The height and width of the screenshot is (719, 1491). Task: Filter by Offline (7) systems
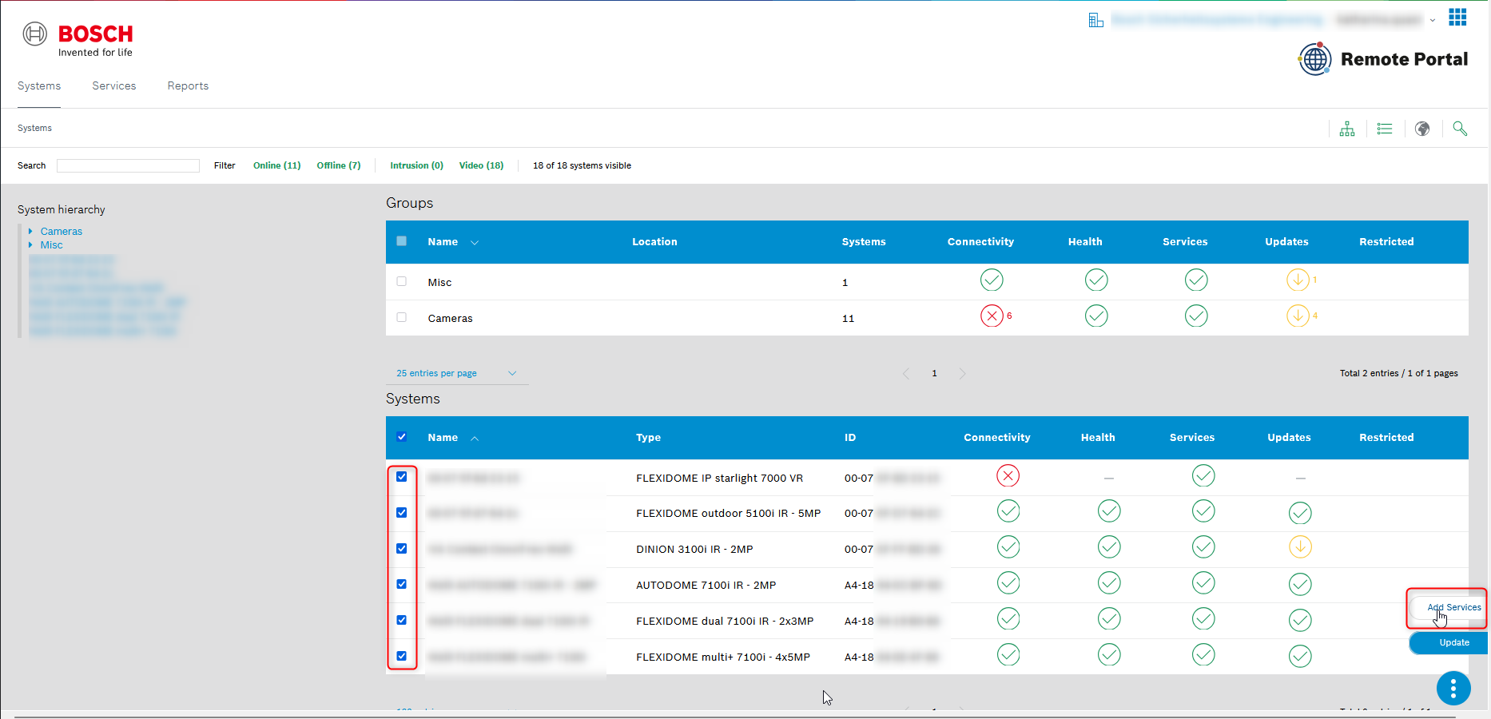tap(339, 165)
